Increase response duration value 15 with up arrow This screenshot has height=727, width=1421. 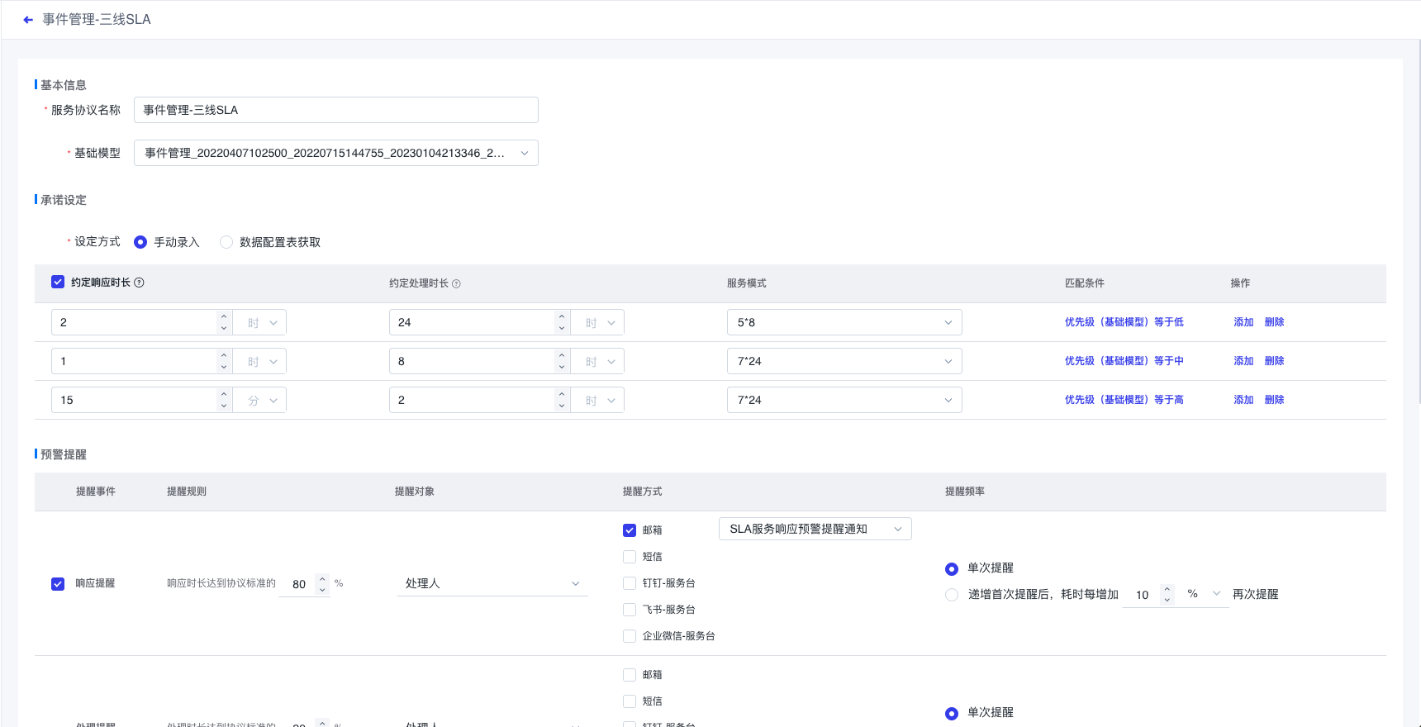click(224, 394)
